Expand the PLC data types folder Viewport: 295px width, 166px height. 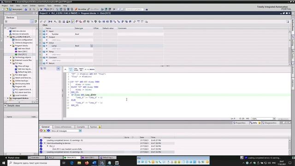[11, 75]
